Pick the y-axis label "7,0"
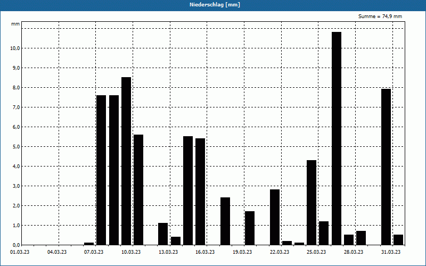426x266 pixels. pyautogui.click(x=17, y=107)
